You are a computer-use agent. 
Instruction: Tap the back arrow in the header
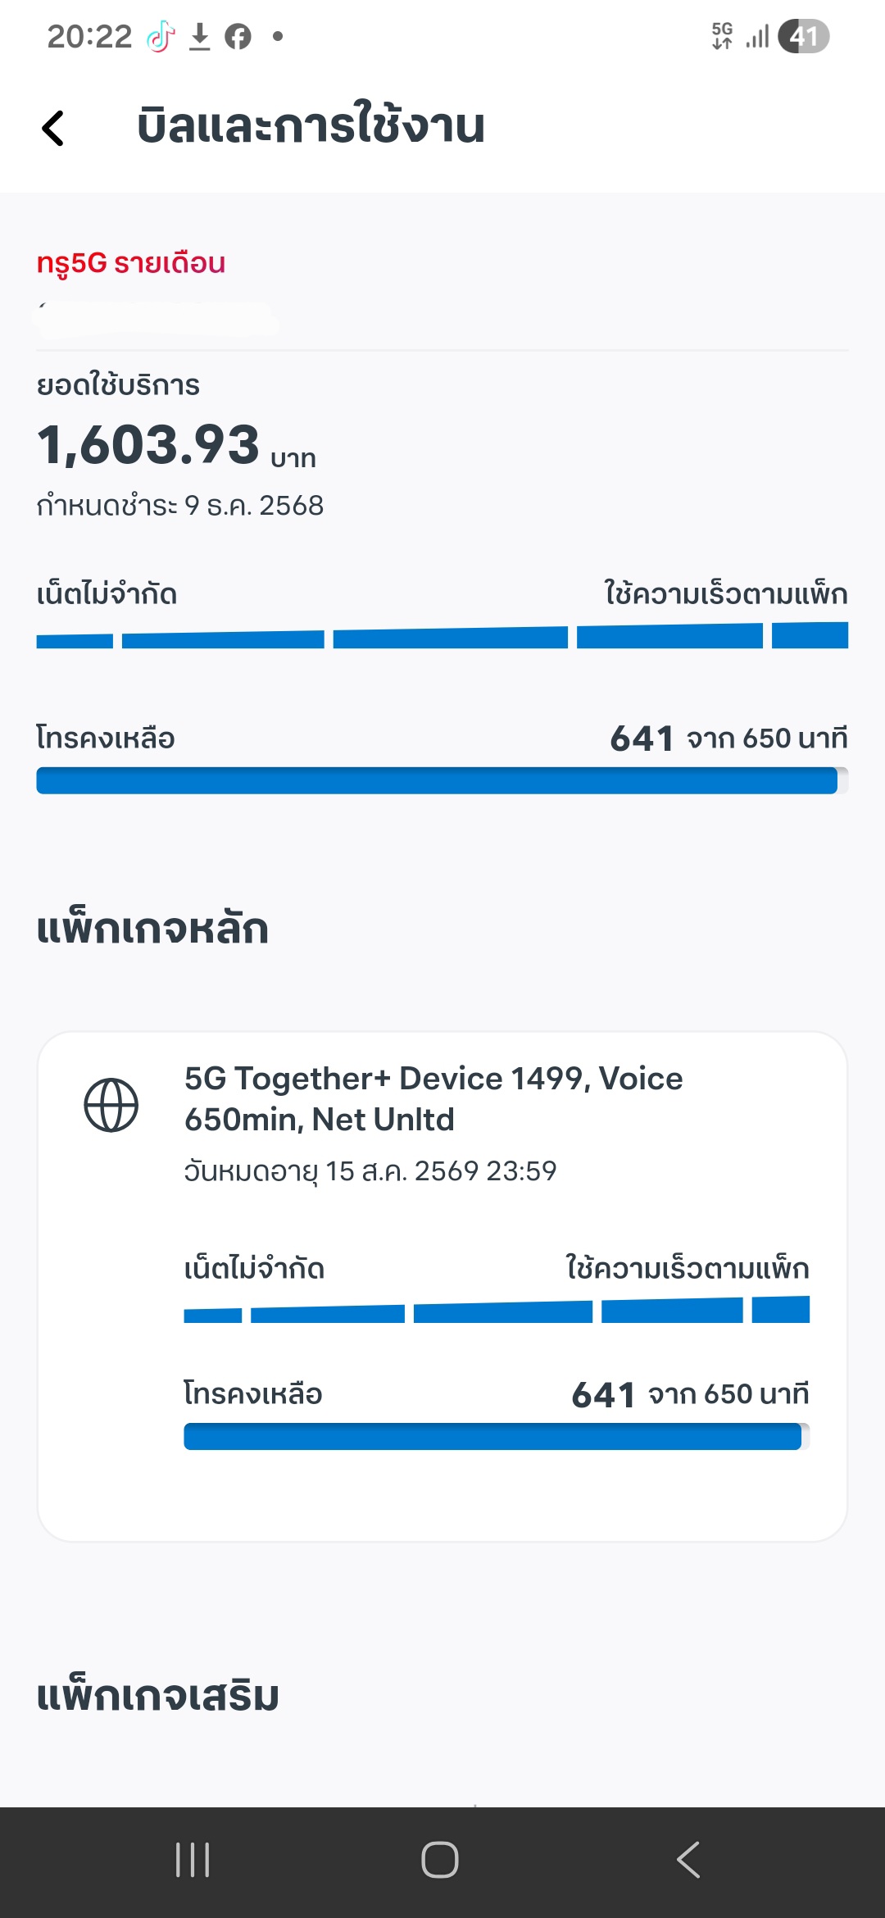click(53, 128)
